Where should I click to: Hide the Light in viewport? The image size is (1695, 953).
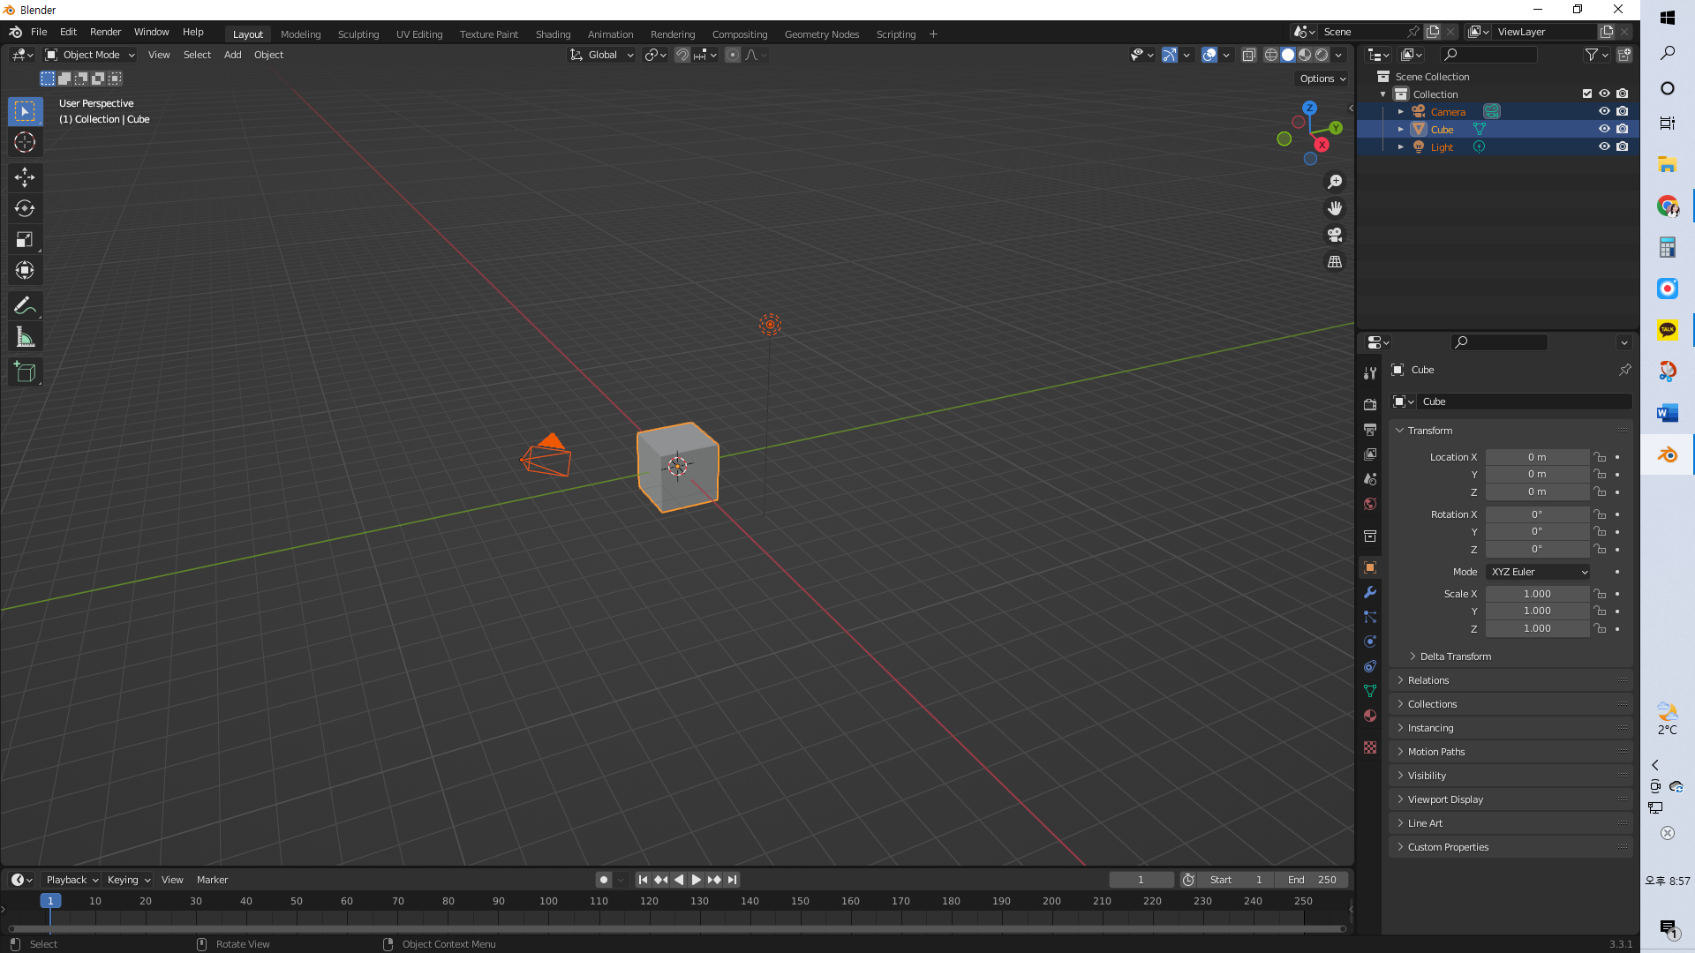(1604, 146)
